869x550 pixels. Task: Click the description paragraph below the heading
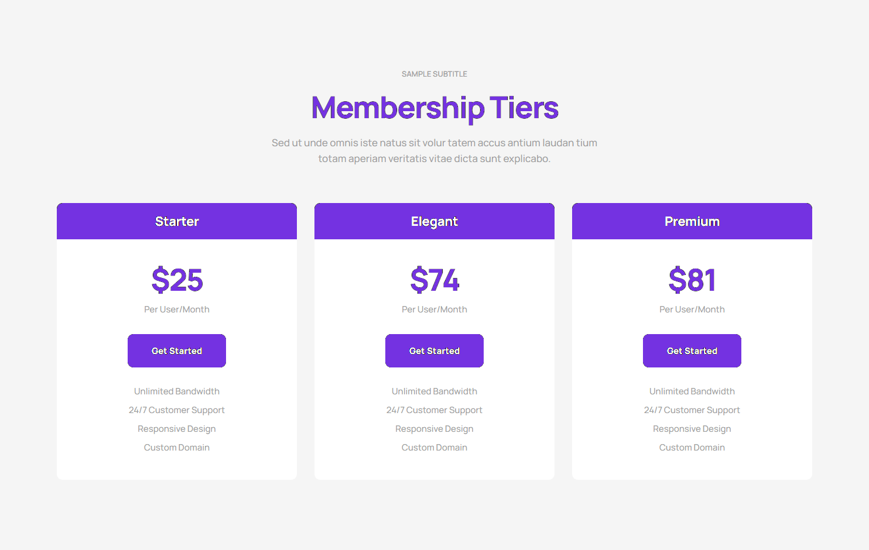point(434,151)
